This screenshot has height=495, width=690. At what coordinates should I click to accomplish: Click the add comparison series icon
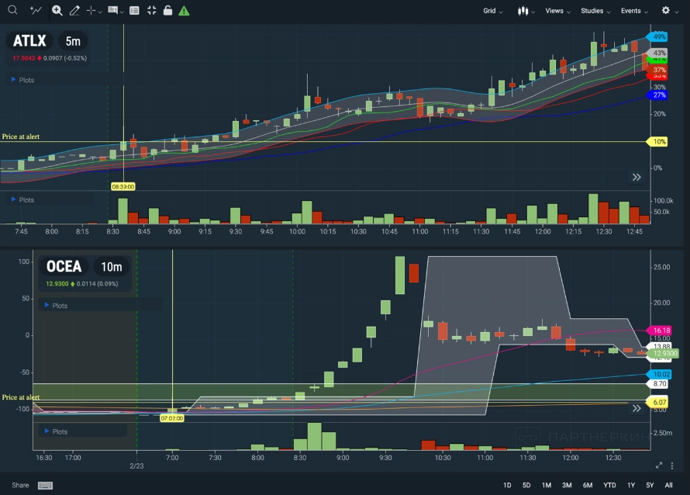(x=36, y=10)
